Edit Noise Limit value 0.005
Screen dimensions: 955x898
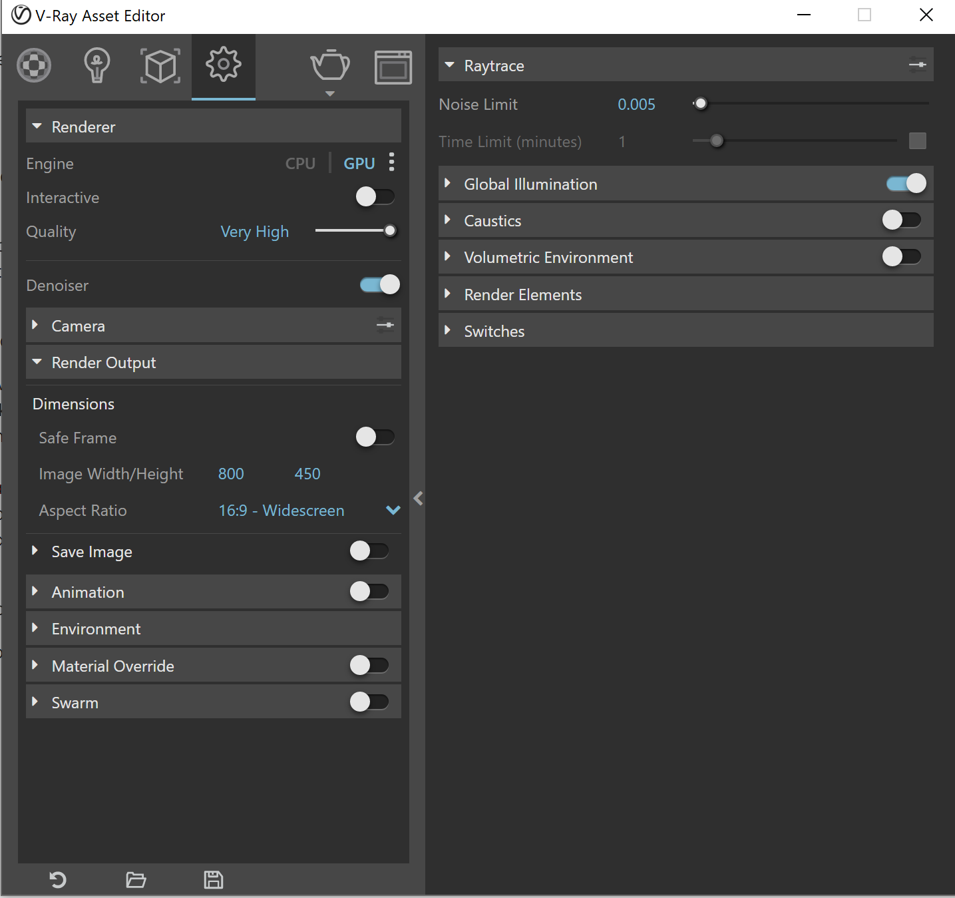[x=636, y=105]
